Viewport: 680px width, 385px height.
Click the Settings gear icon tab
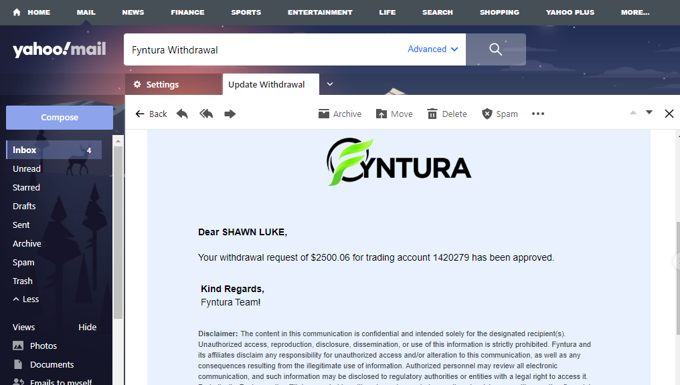click(x=173, y=84)
